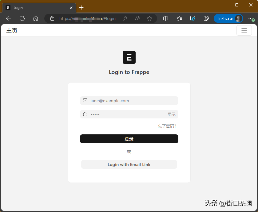The width and height of the screenshot is (258, 212).
Task: Go to browser Home icon
Action: (x=36, y=18)
